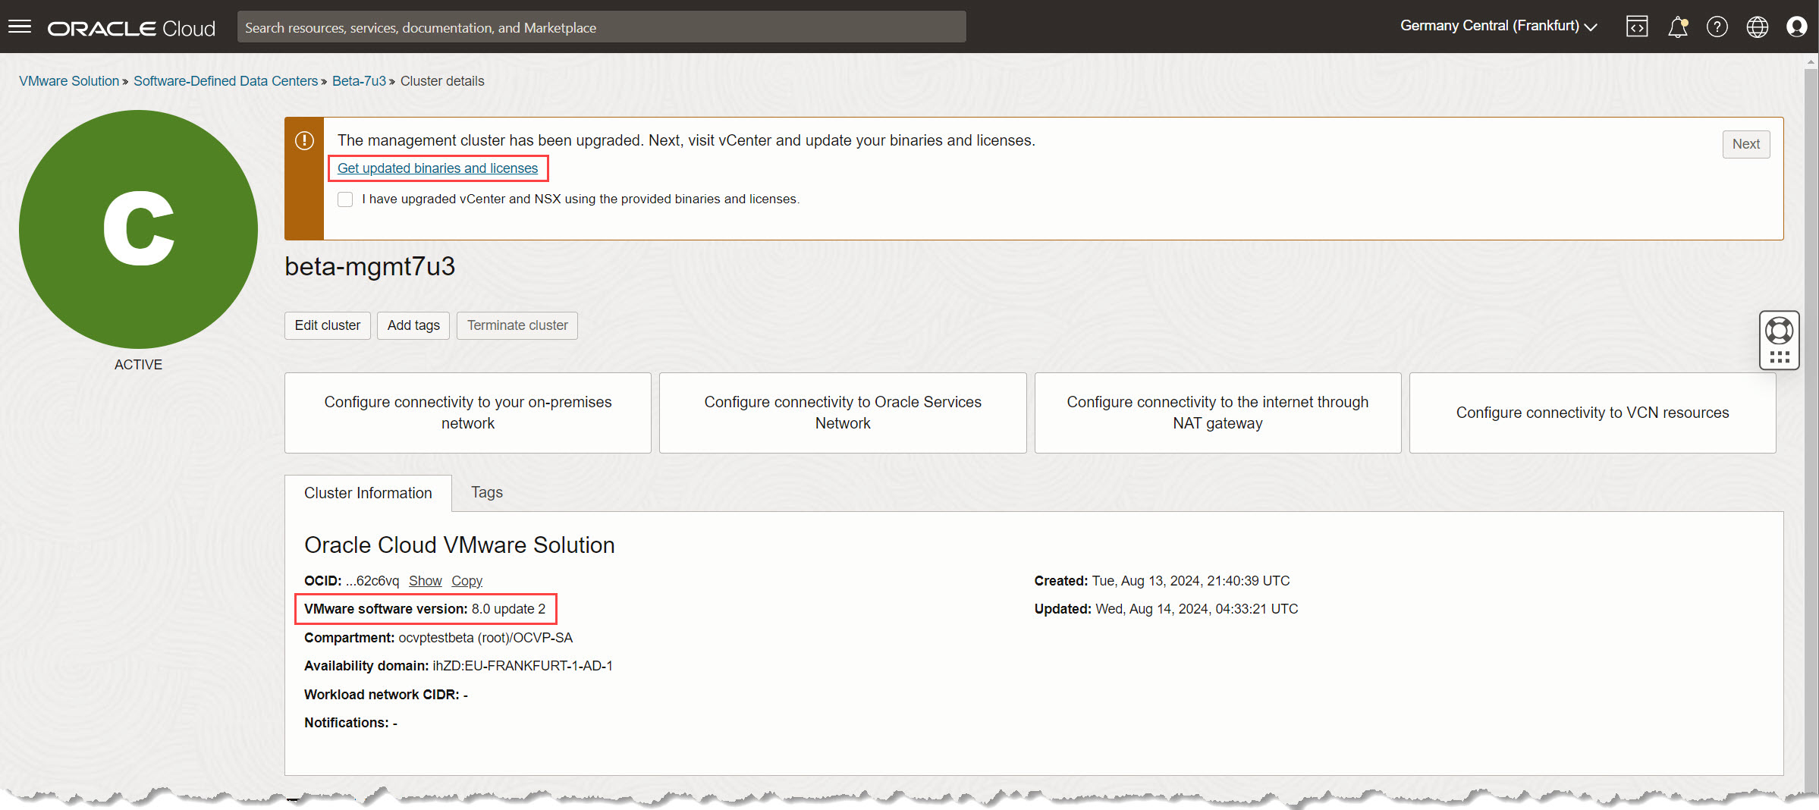Expand the Germany Central (Frankfurt) region selector
This screenshot has height=810, width=1819.
tap(1498, 27)
